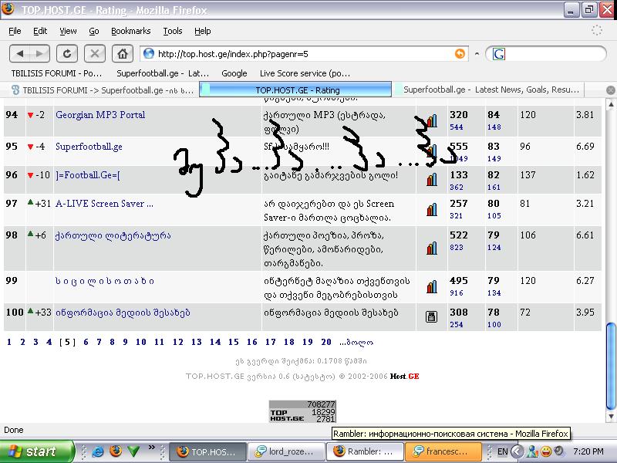Open the Go menu
Screen dimensions: 617x463
click(94, 31)
